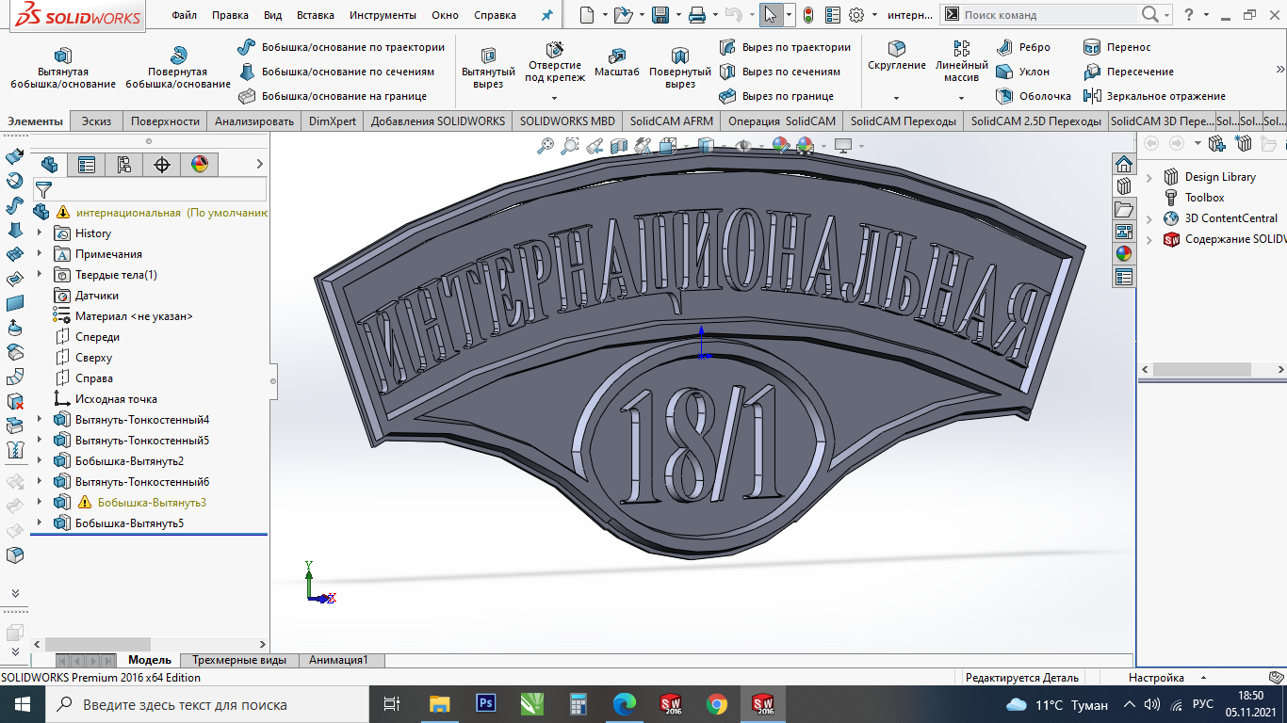
Task: Expand the History folder in tree
Action: click(40, 233)
